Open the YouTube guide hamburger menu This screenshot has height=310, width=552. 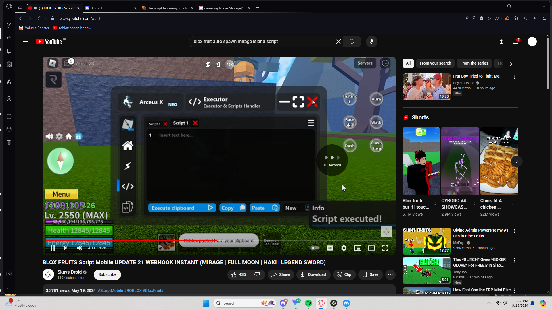[x=26, y=42]
